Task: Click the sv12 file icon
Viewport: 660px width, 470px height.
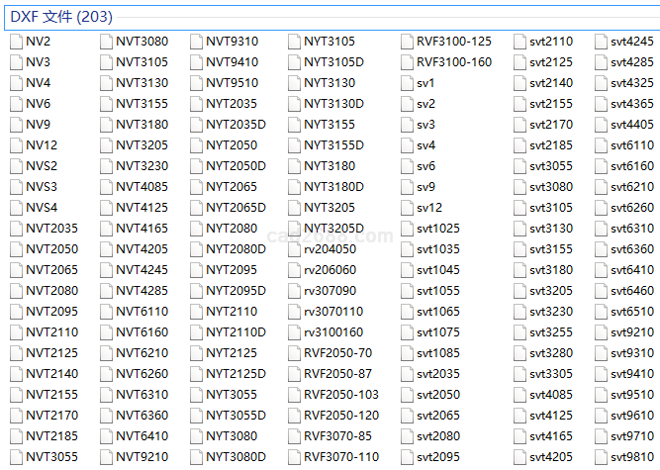Action: point(407,208)
